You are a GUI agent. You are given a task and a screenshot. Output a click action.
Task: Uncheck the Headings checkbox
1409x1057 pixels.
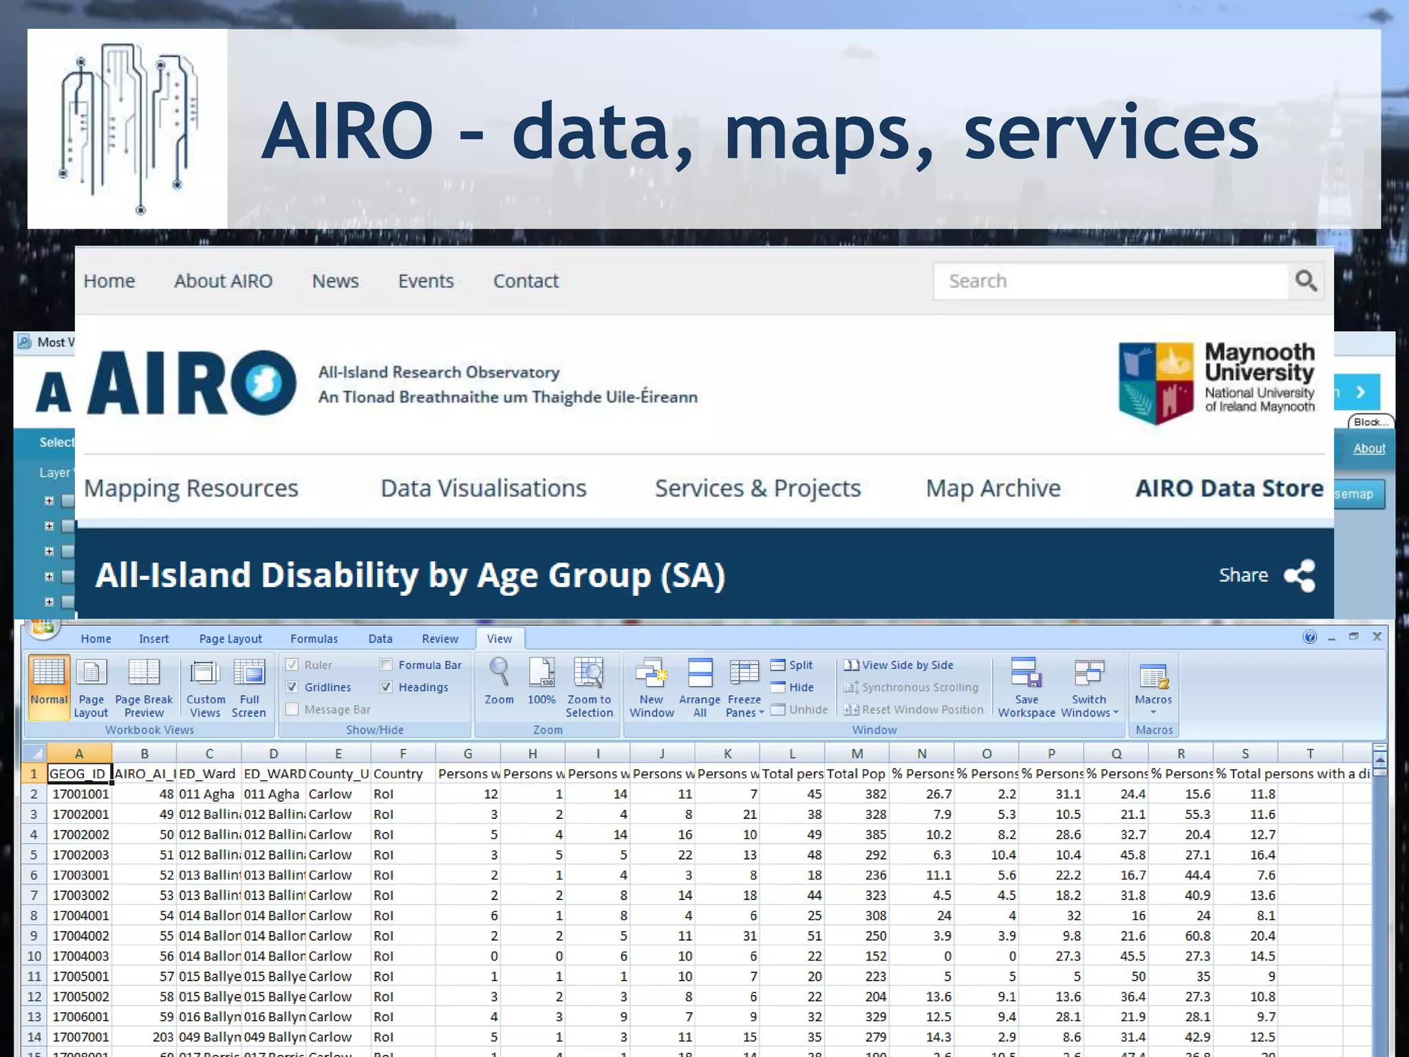coord(387,687)
